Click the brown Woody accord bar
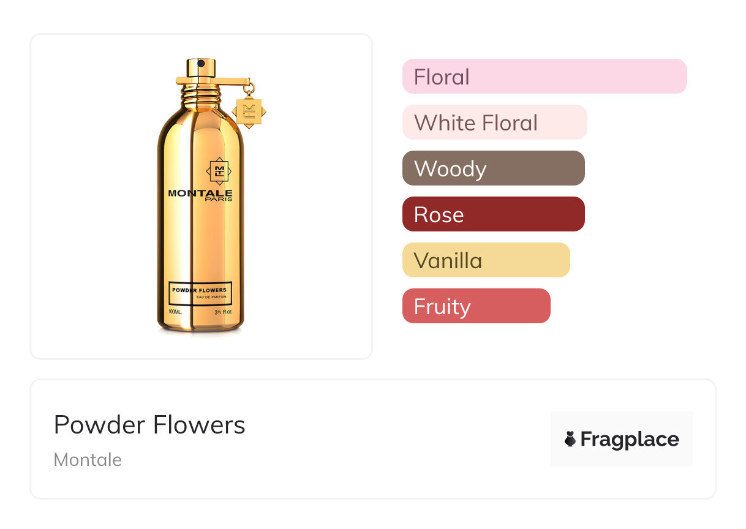This screenshot has width=746, height=529. (493, 168)
